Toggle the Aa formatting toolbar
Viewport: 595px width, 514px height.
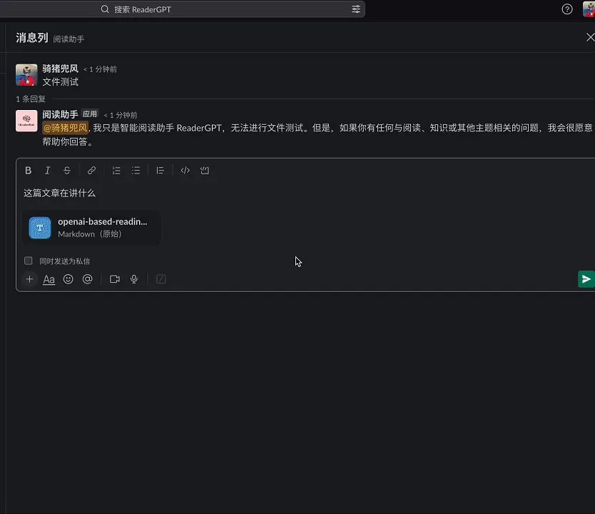(x=49, y=279)
